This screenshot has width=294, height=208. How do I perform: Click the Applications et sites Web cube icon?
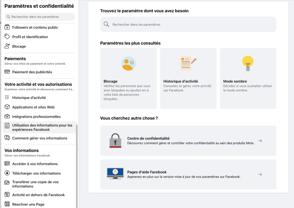click(7, 107)
